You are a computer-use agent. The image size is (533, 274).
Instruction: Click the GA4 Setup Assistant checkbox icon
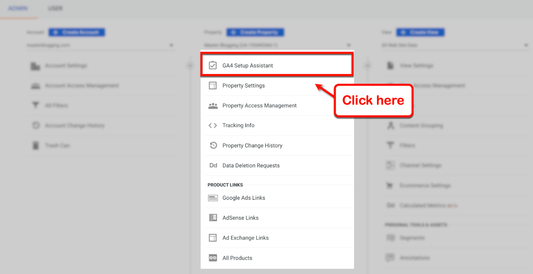pyautogui.click(x=213, y=65)
